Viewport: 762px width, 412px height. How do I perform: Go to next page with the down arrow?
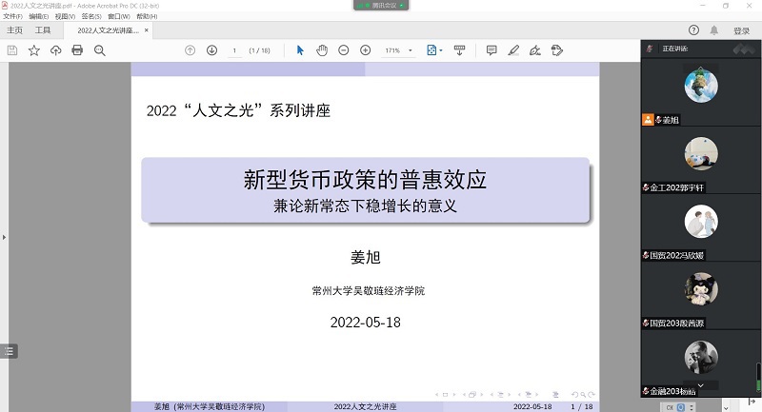coord(211,50)
